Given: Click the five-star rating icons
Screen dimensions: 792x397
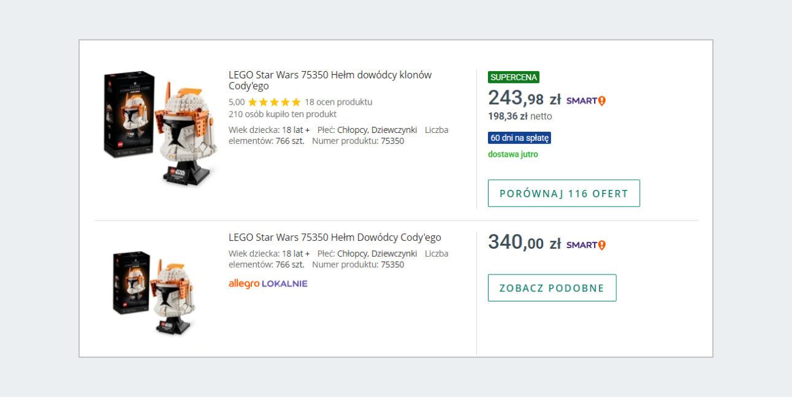Looking at the screenshot, I should (x=275, y=102).
